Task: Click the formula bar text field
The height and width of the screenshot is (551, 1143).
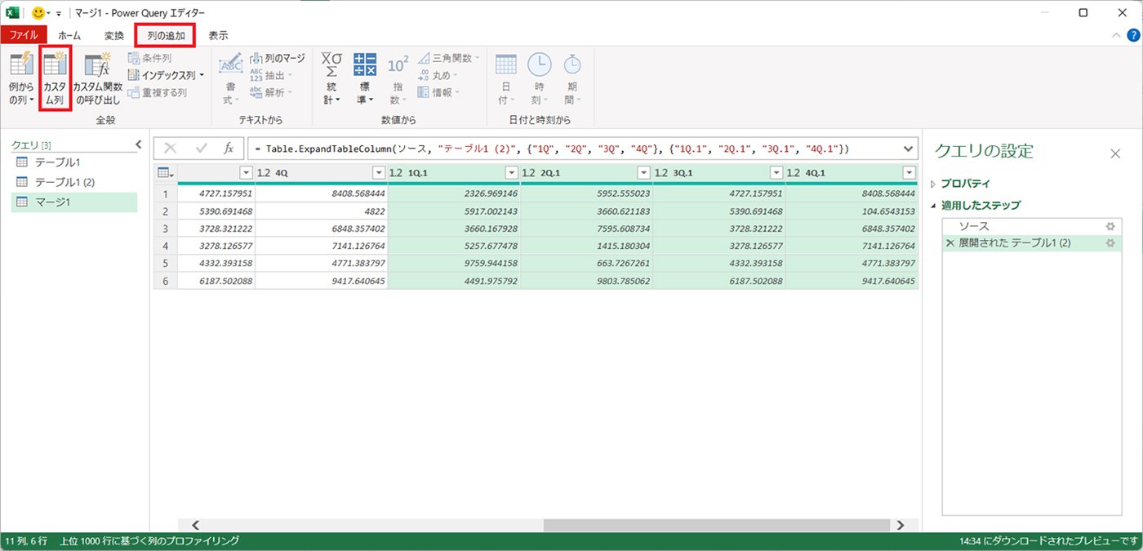Action: pos(572,148)
